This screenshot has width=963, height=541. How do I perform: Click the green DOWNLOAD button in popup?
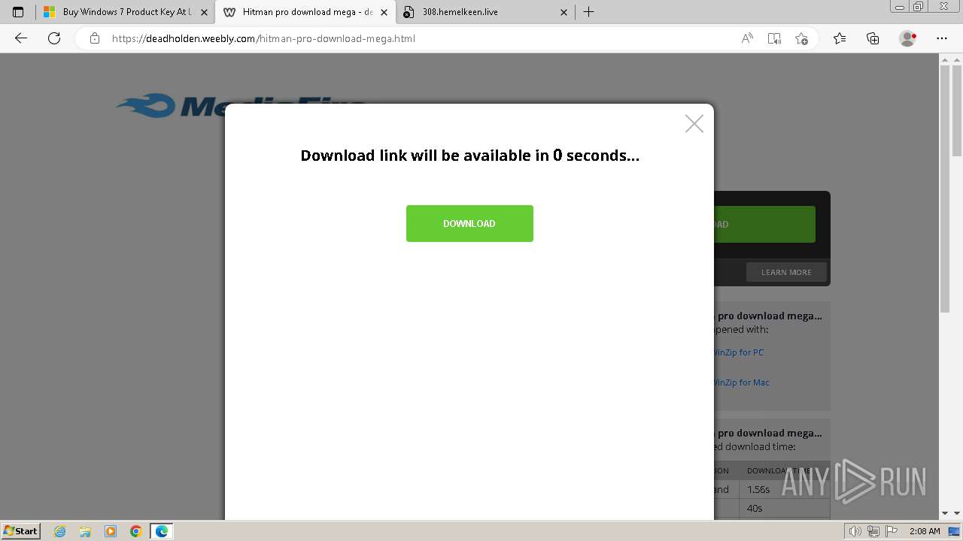click(469, 223)
